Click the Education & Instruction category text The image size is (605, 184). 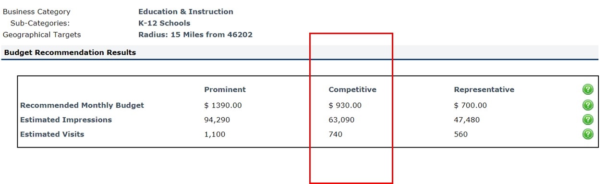point(186,12)
